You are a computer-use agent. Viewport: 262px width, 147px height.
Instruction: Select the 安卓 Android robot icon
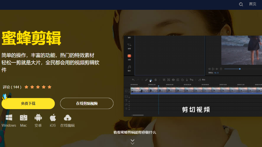tap(38, 117)
